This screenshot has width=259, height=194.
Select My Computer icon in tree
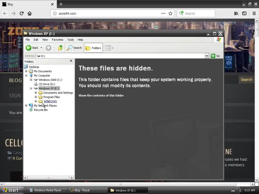tap(31, 75)
